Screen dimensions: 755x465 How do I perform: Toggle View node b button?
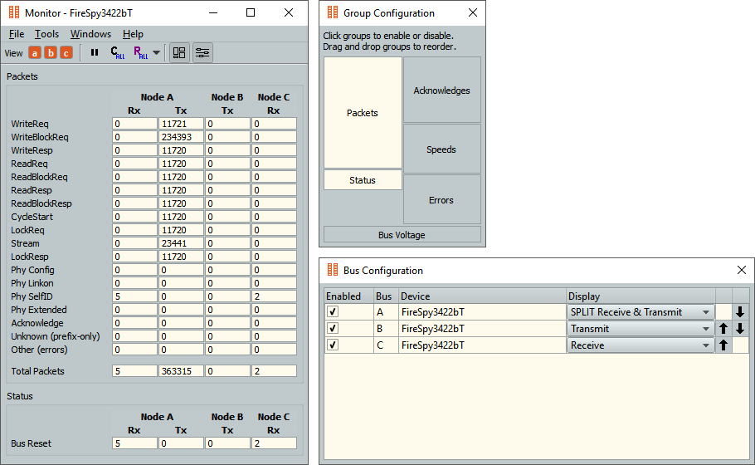click(51, 53)
